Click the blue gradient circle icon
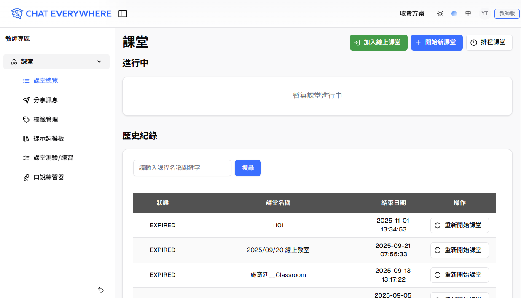Image resolution: width=521 pixels, height=298 pixels. click(x=454, y=13)
